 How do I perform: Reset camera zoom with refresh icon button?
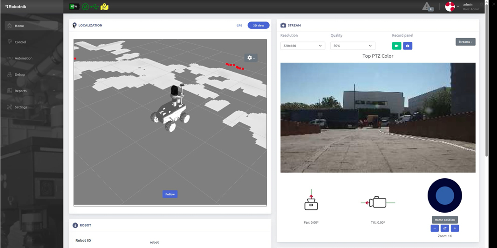445,228
